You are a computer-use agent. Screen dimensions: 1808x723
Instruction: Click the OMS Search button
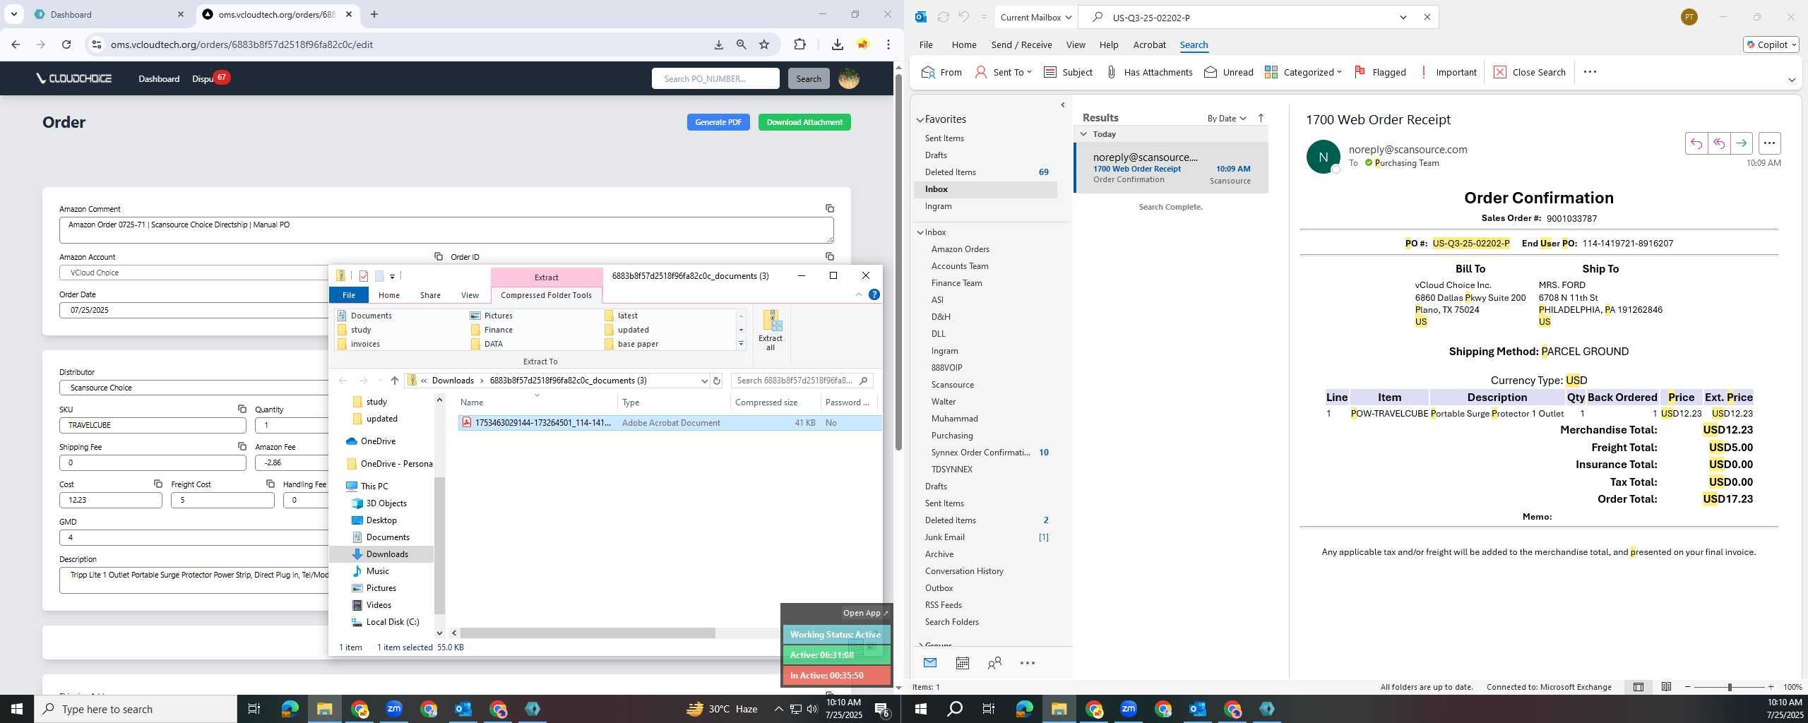809,78
